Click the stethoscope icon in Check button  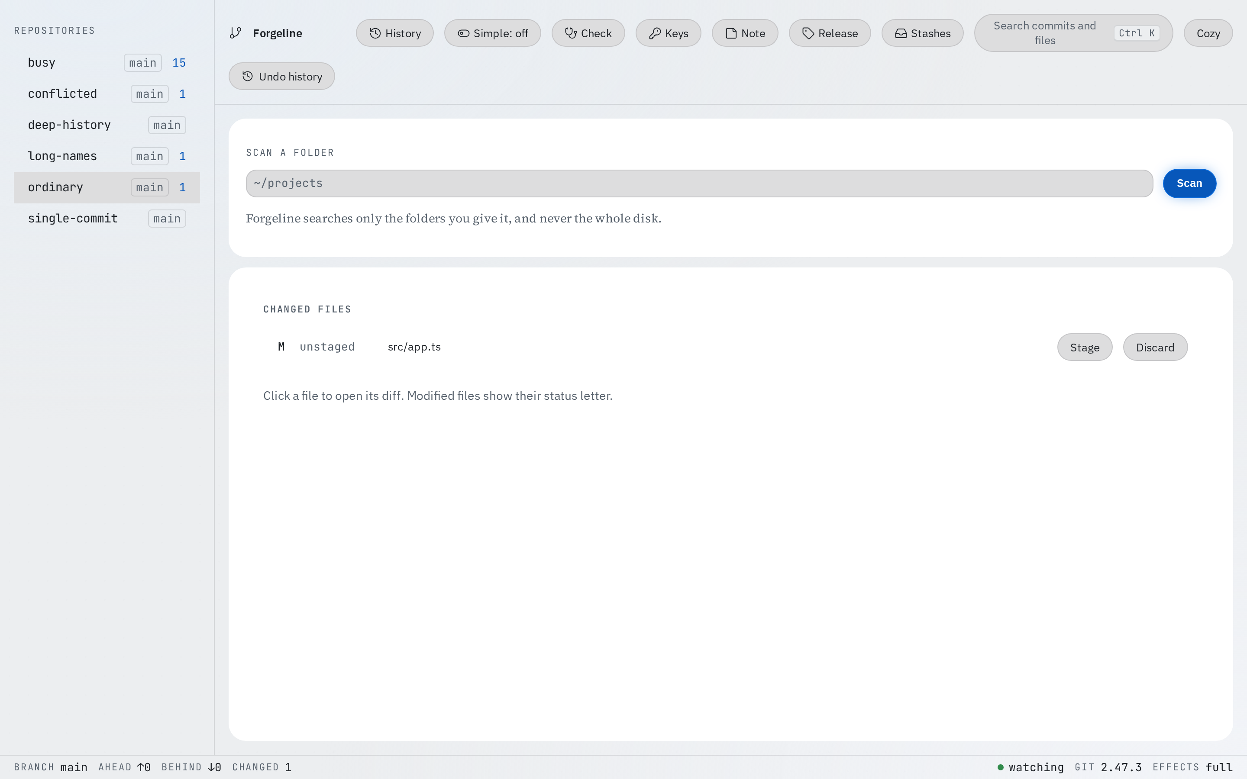point(570,33)
